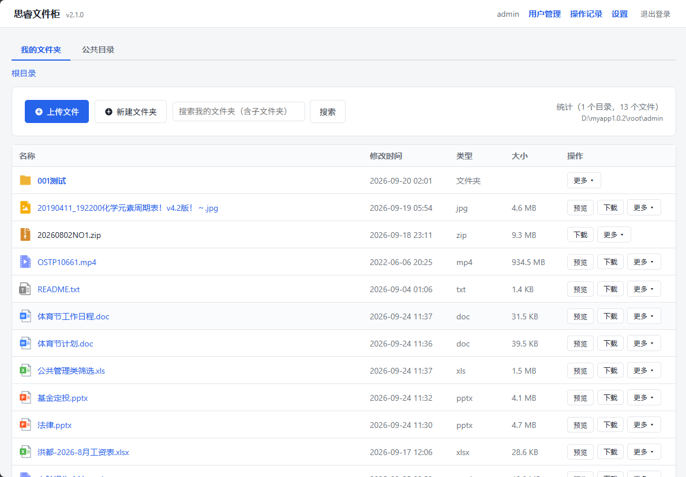The height and width of the screenshot is (477, 686).
Task: Preview the jpg periodic table image
Action: click(580, 208)
